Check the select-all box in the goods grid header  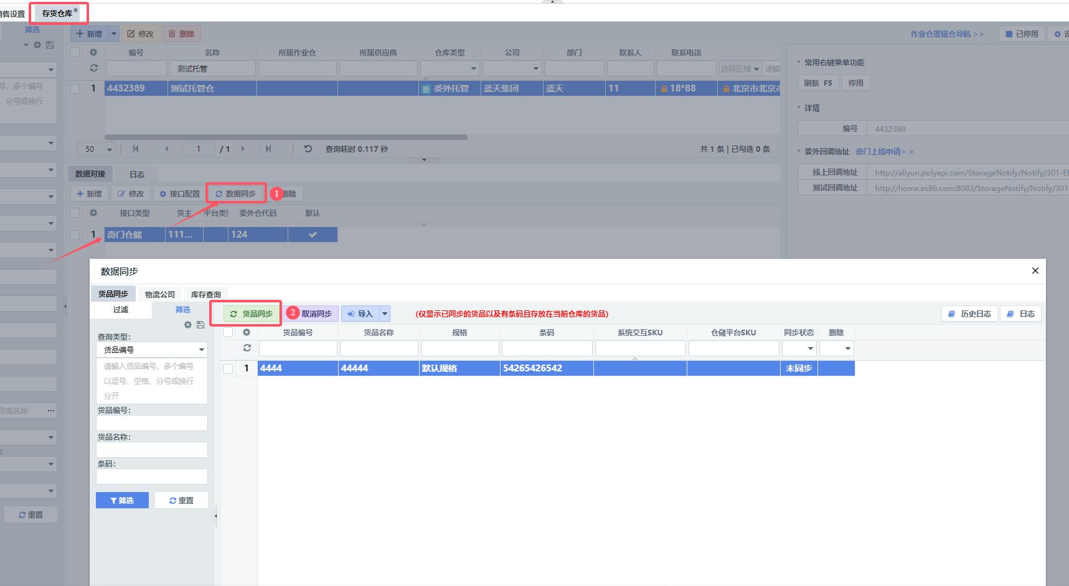click(x=228, y=332)
